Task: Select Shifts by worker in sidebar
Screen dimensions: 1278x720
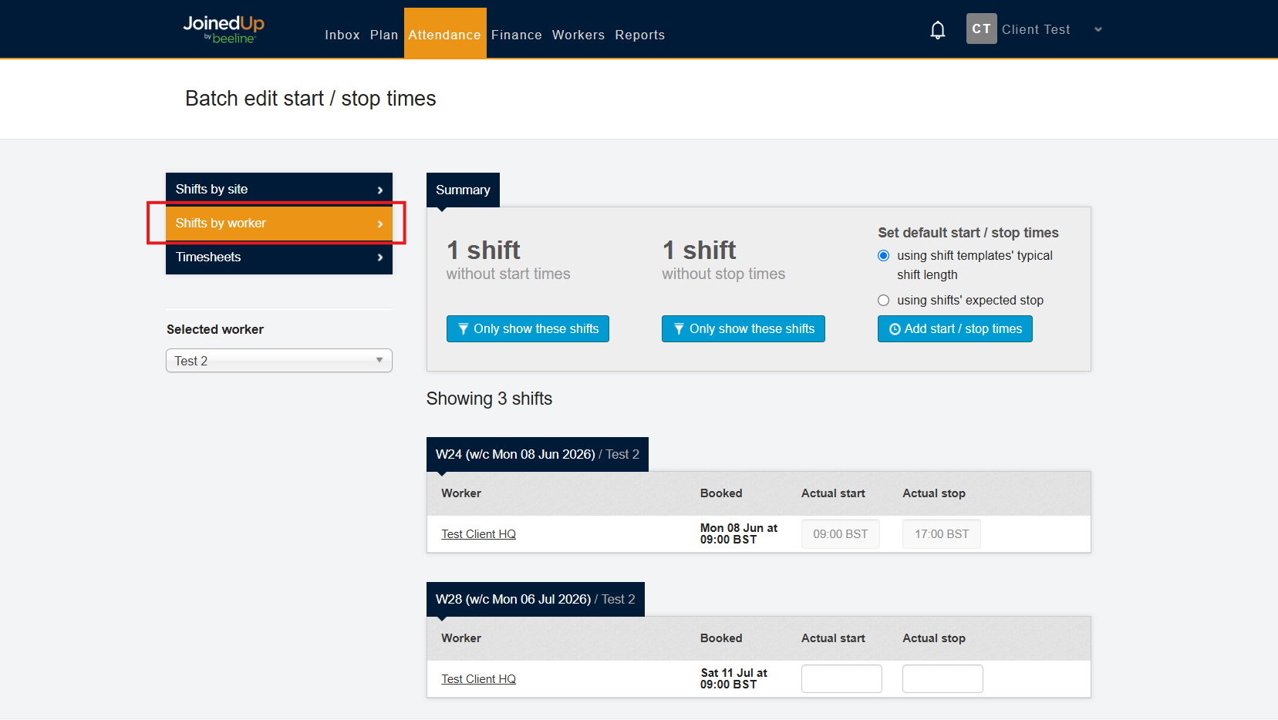Action: coord(279,224)
